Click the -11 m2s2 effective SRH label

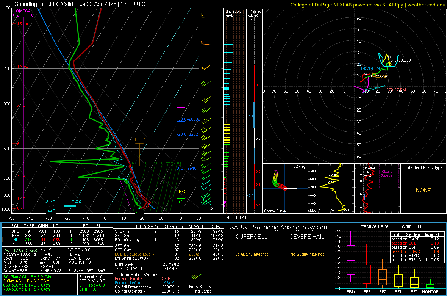tap(72, 201)
